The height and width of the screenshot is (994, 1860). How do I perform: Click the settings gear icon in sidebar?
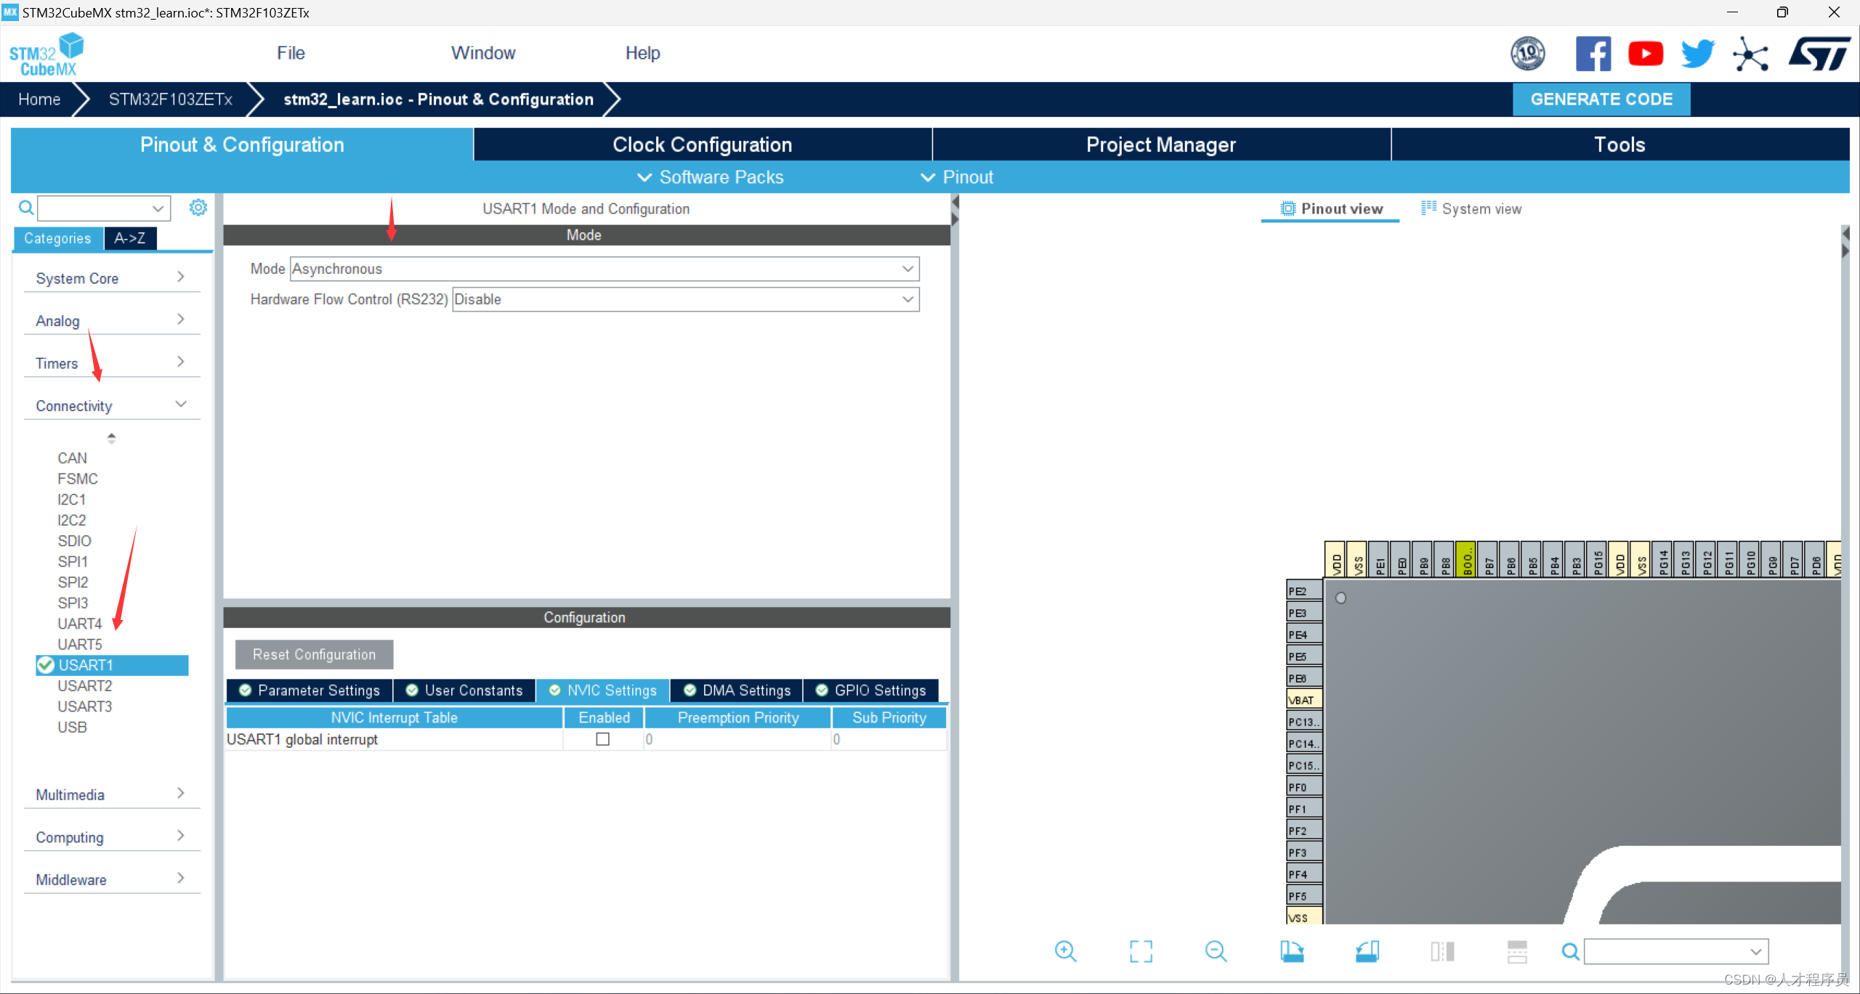click(198, 206)
